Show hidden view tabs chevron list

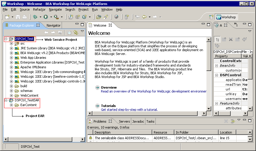click(x=236, y=24)
